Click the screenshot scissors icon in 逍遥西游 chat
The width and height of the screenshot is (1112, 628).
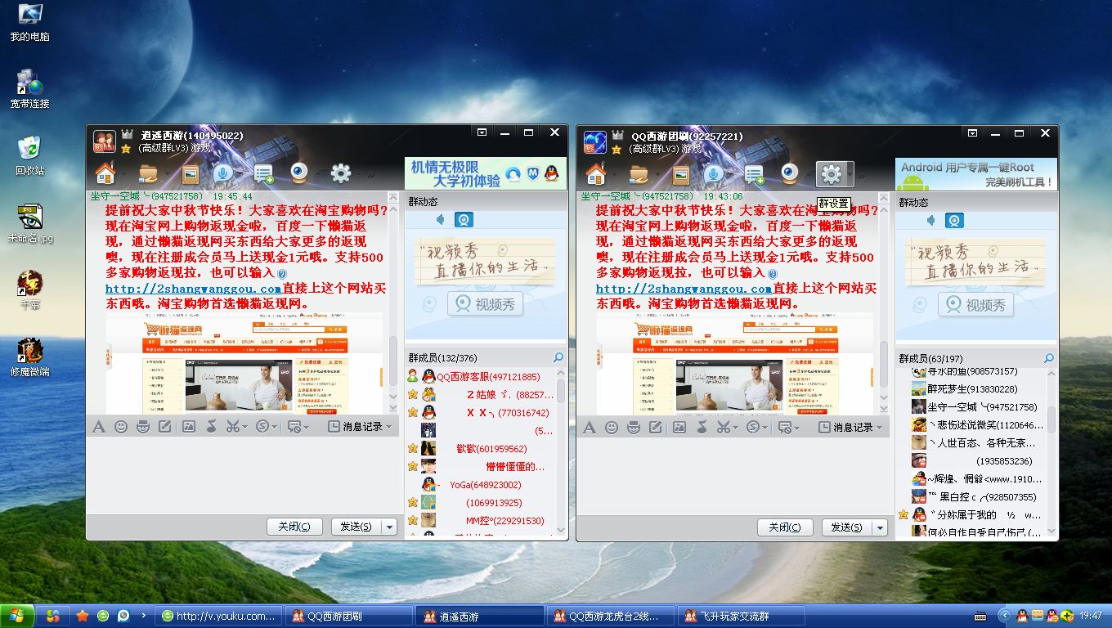click(233, 427)
